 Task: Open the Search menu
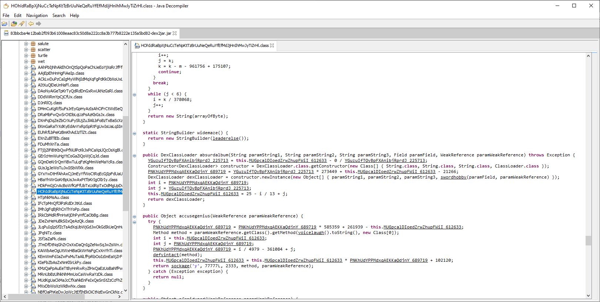(59, 16)
